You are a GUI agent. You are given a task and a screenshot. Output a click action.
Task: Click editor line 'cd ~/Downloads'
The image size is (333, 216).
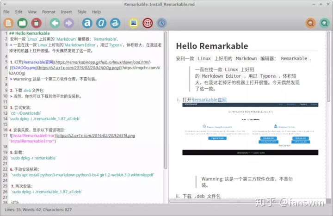coord(25,113)
